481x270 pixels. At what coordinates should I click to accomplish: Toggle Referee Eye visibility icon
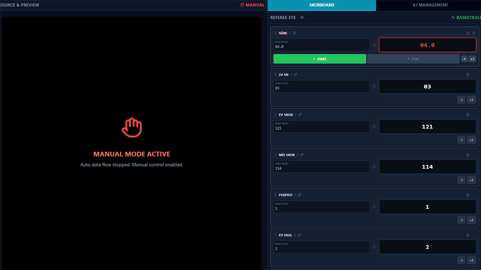click(x=302, y=17)
